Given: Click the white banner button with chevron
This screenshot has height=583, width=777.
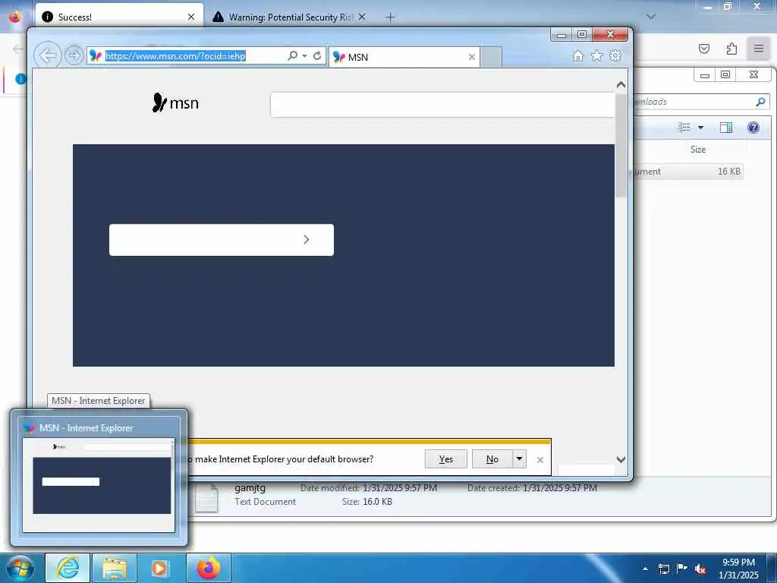Looking at the screenshot, I should pyautogui.click(x=222, y=240).
